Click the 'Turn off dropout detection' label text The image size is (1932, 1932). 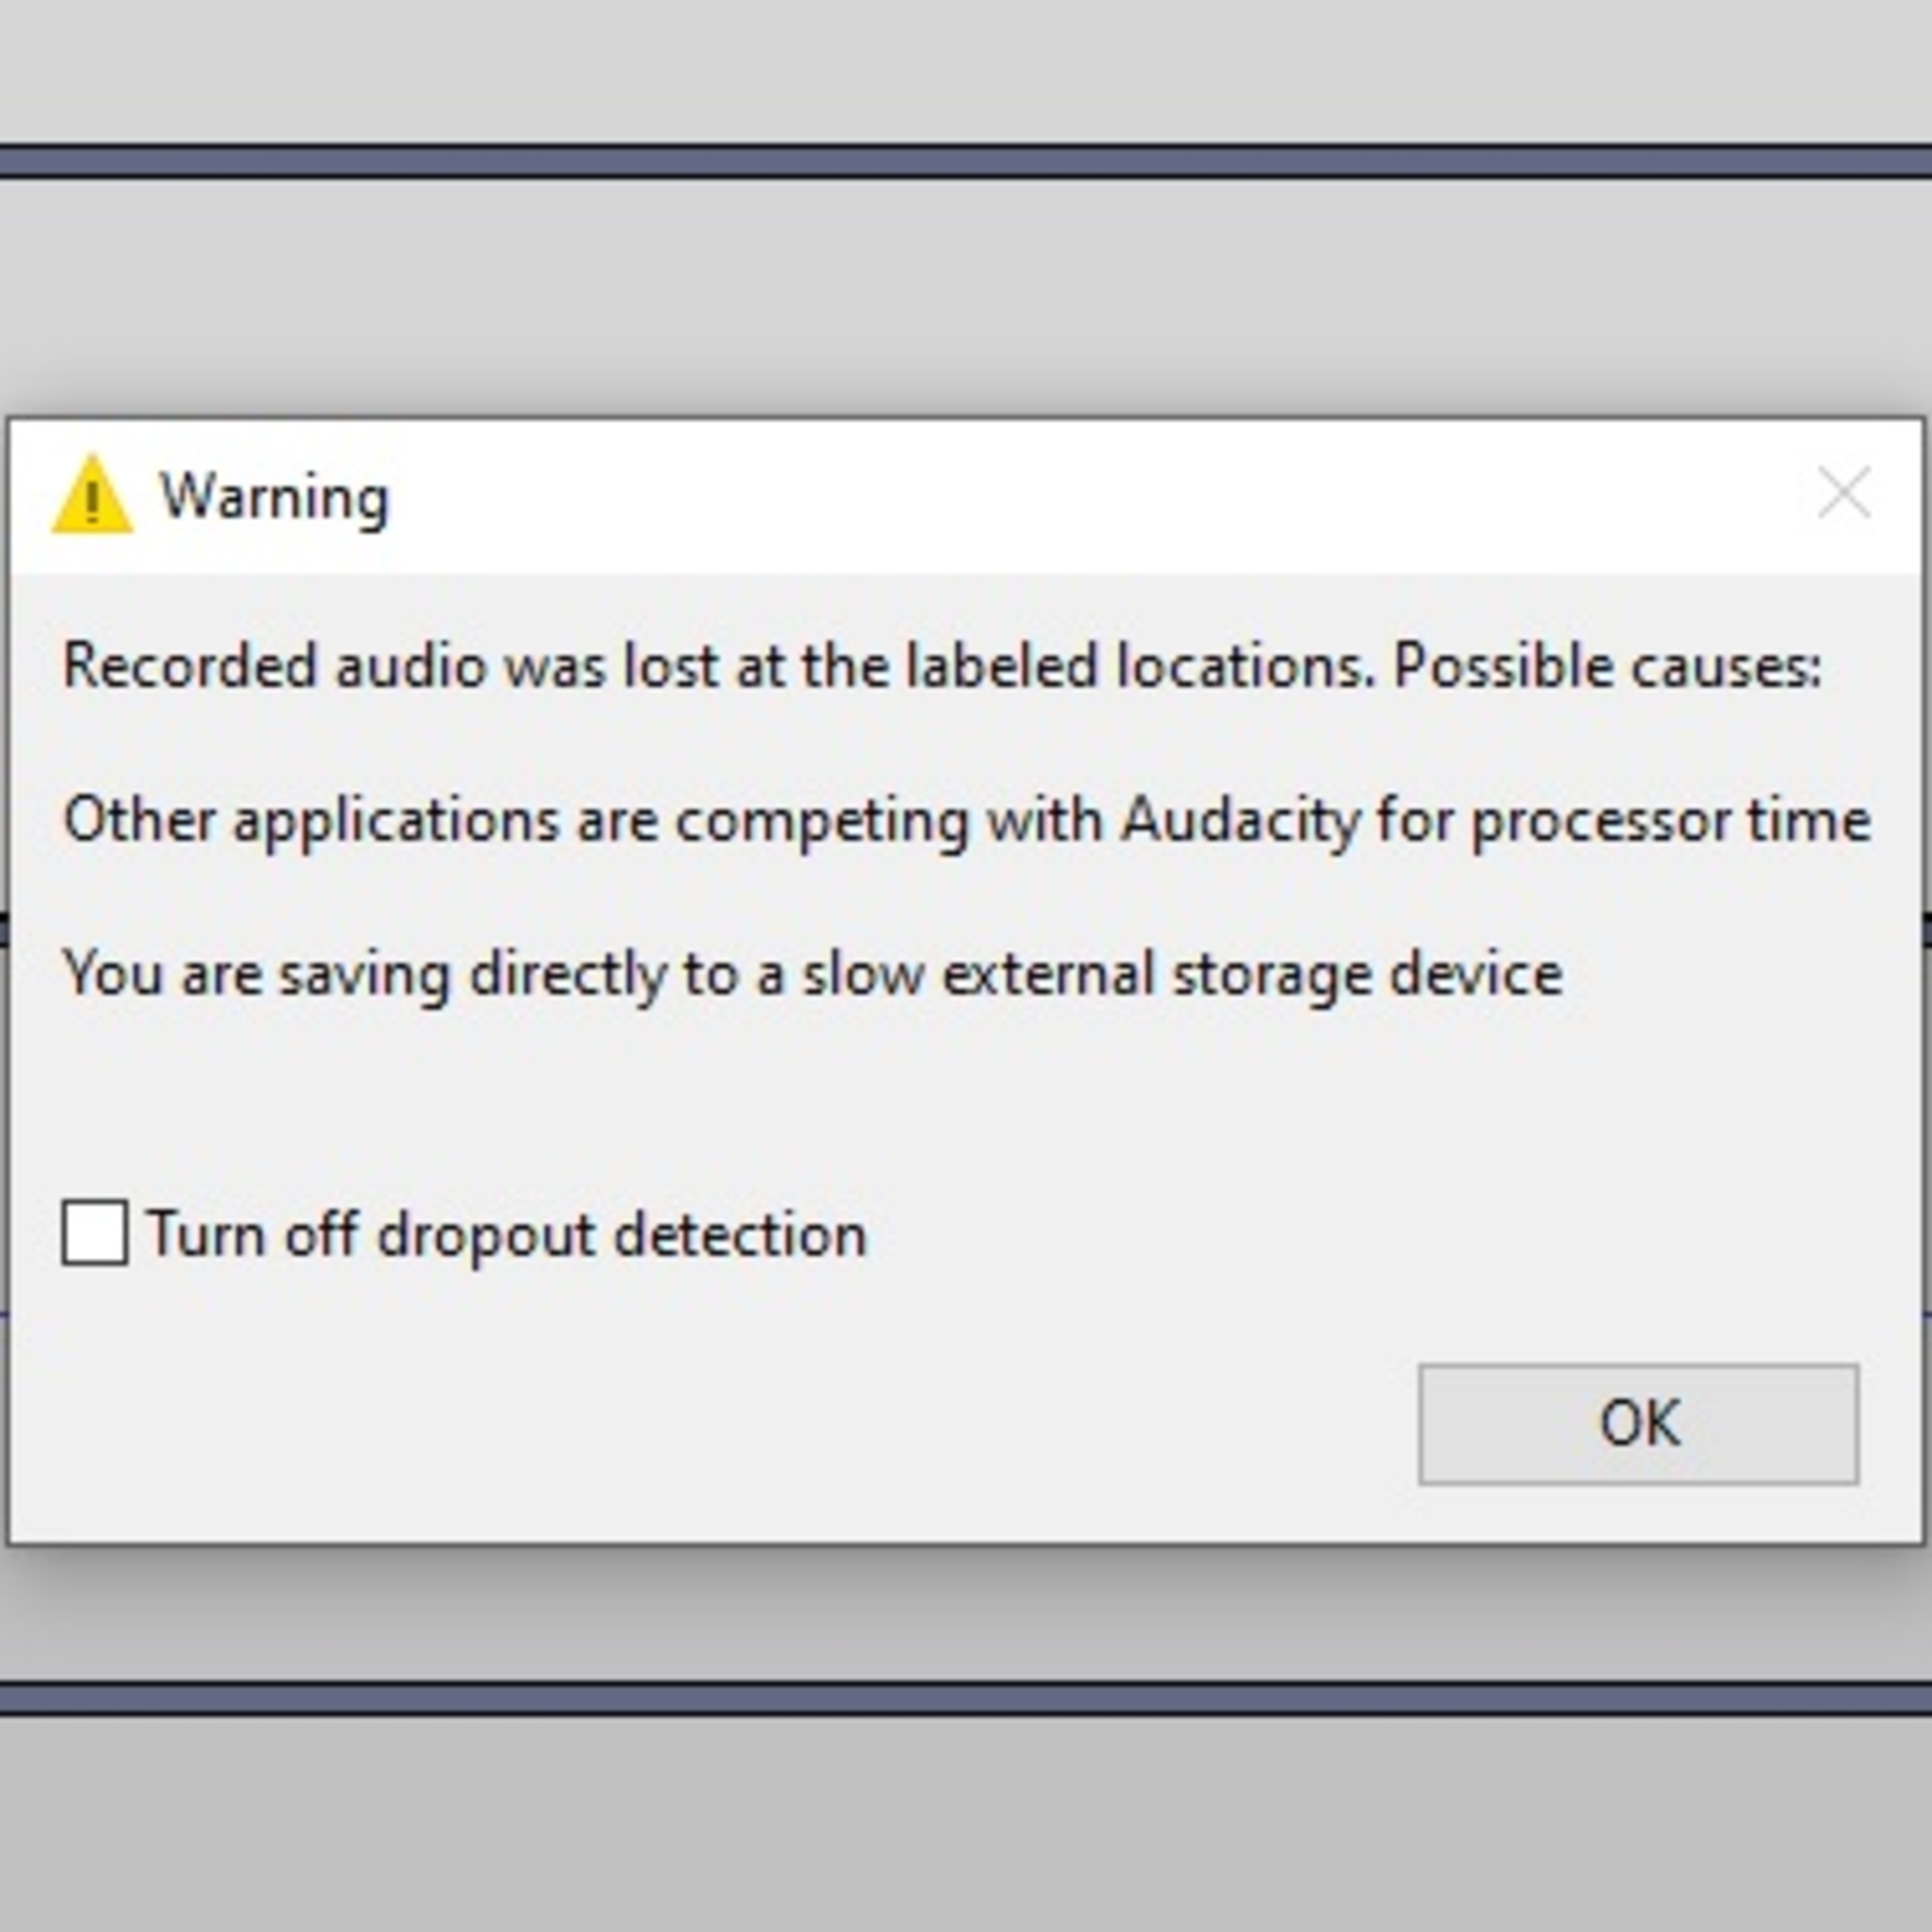click(507, 1233)
